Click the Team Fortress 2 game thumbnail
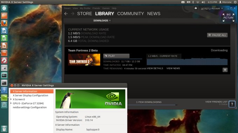The image size is (238, 133). click(84, 60)
